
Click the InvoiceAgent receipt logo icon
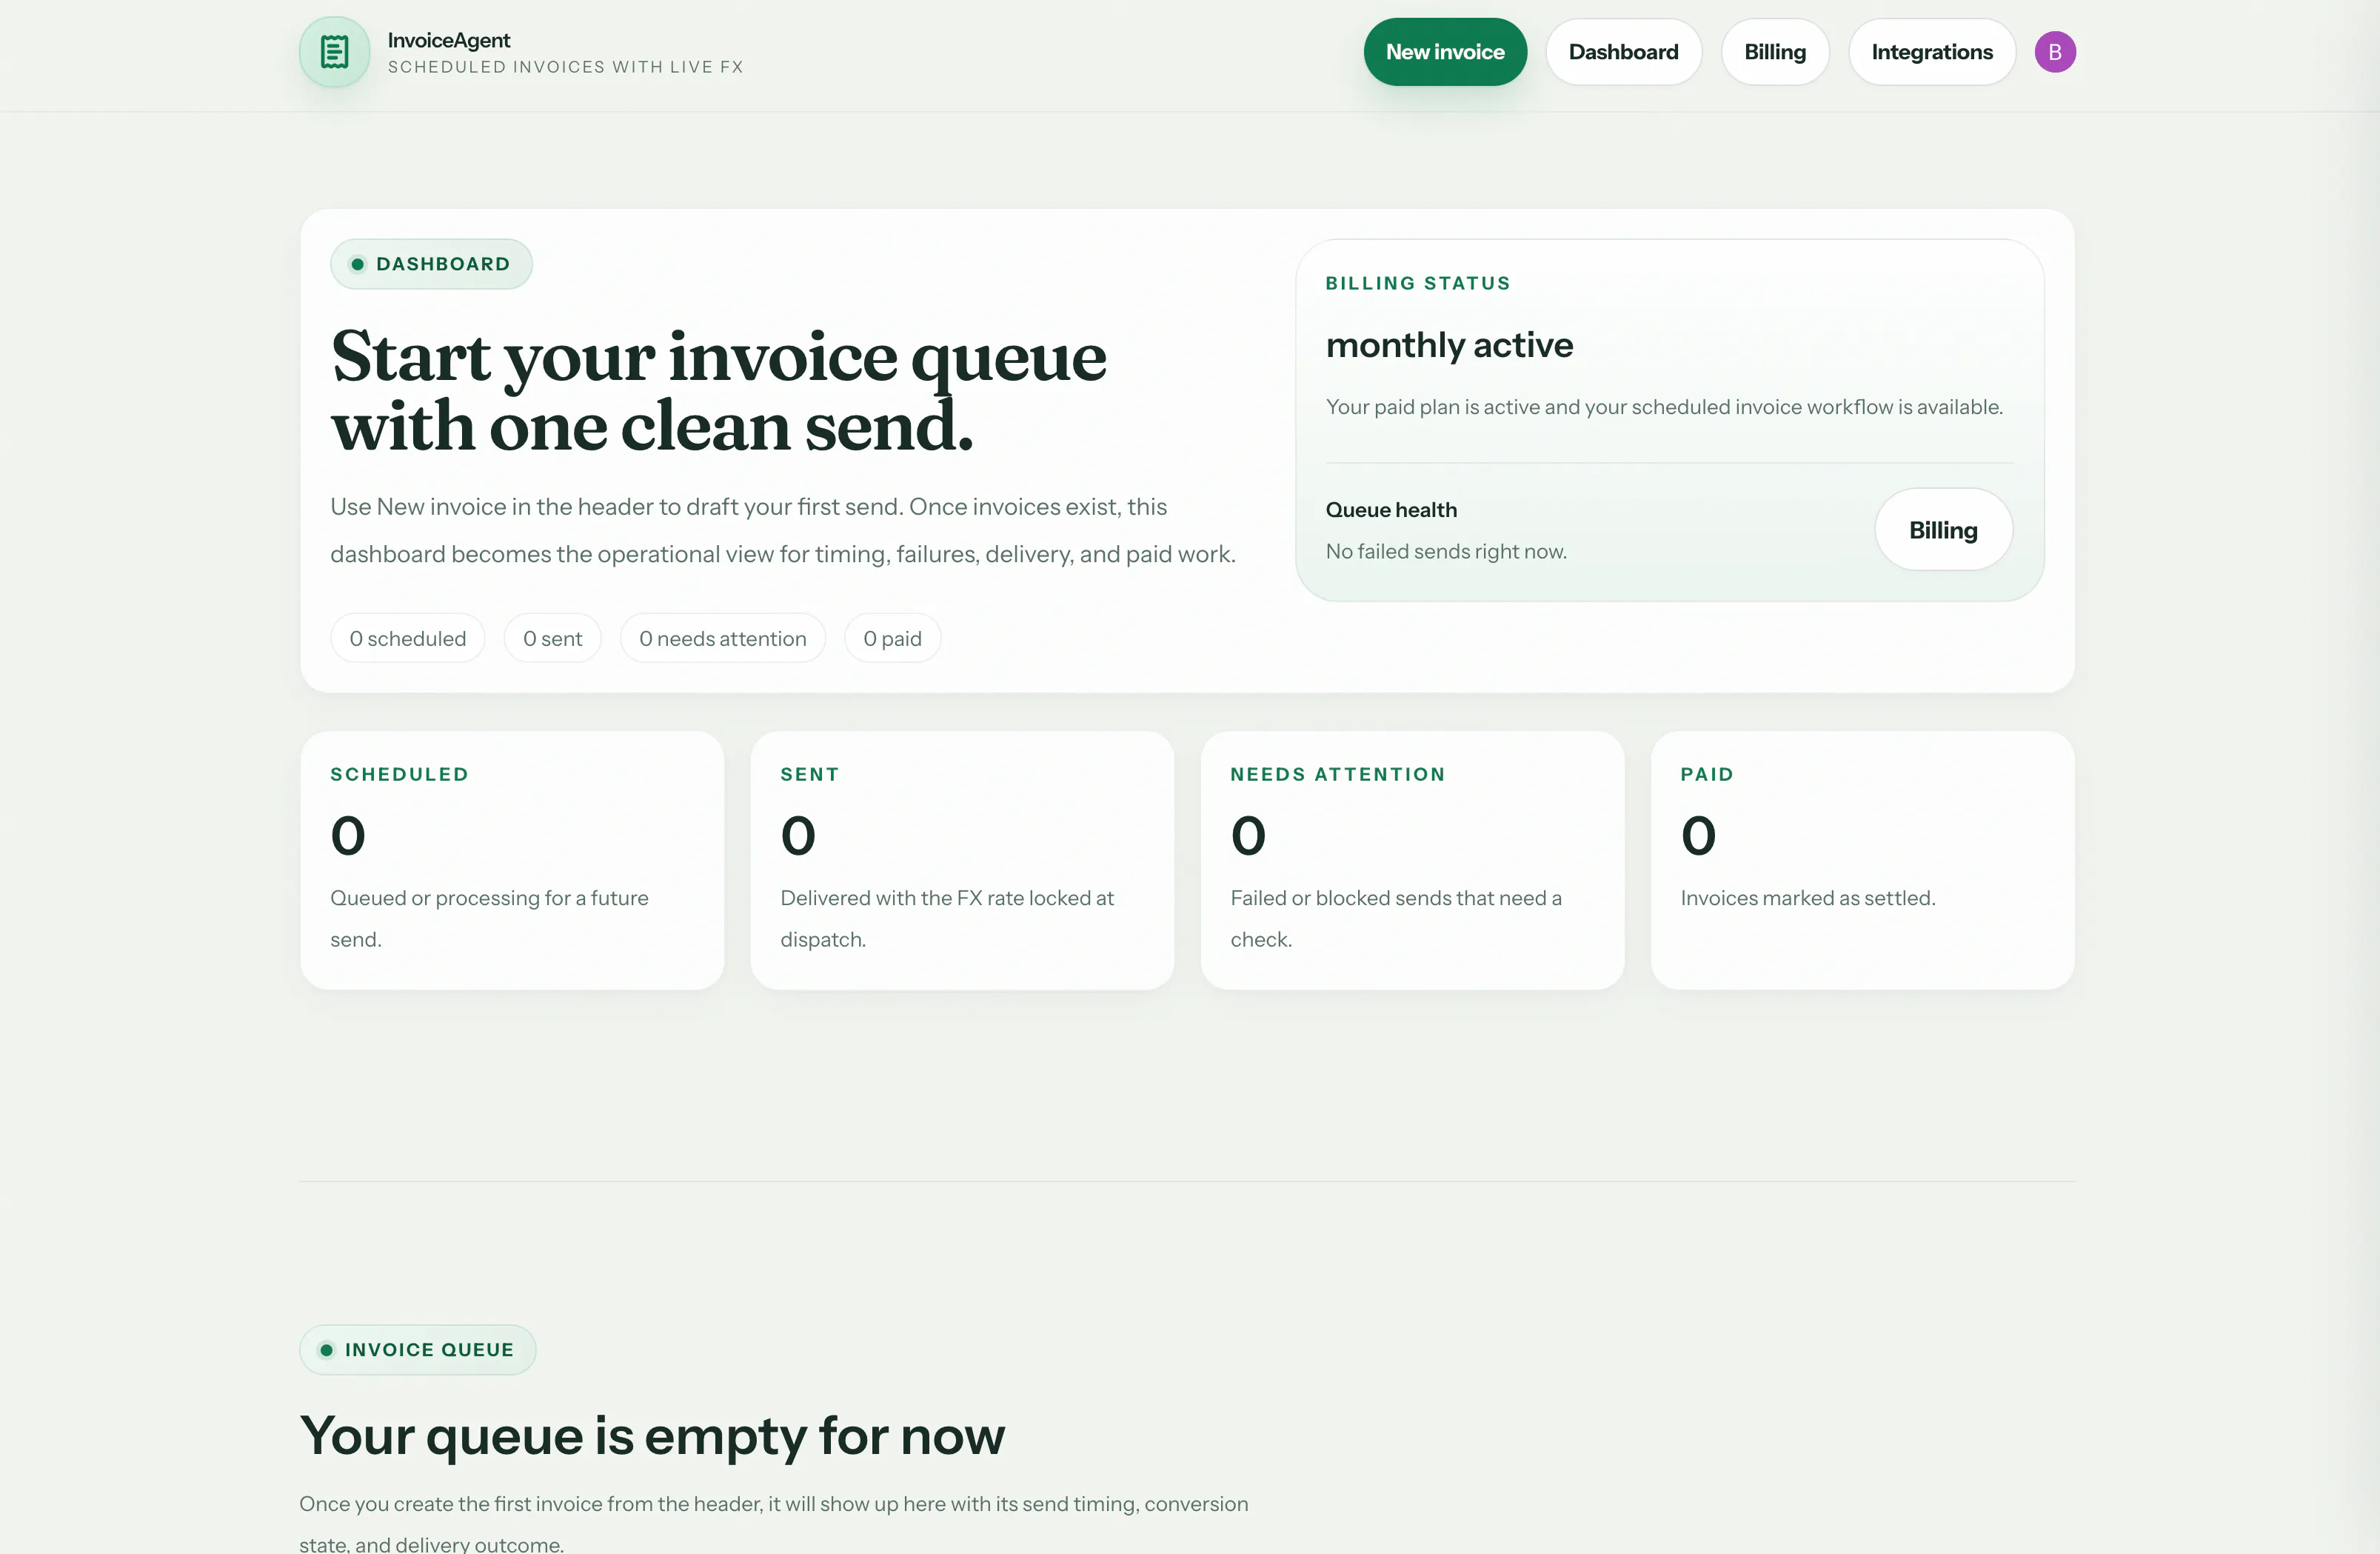click(x=334, y=52)
